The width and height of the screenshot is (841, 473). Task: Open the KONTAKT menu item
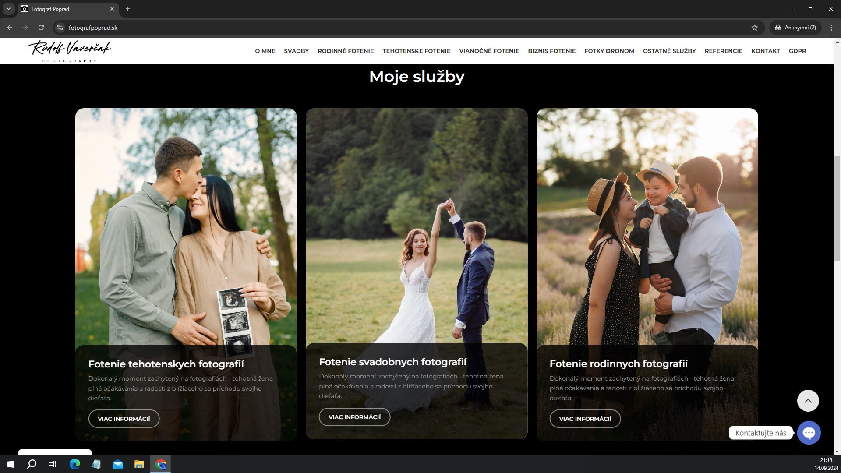(766, 51)
